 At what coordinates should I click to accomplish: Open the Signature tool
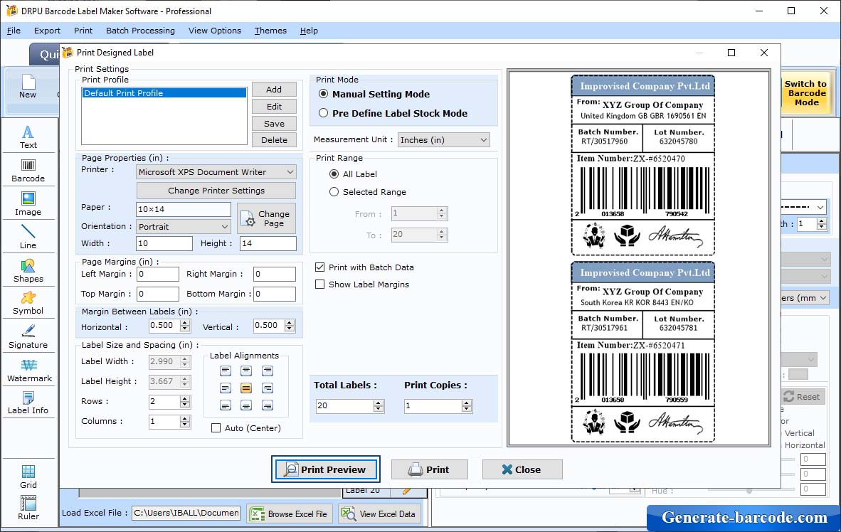pyautogui.click(x=28, y=337)
